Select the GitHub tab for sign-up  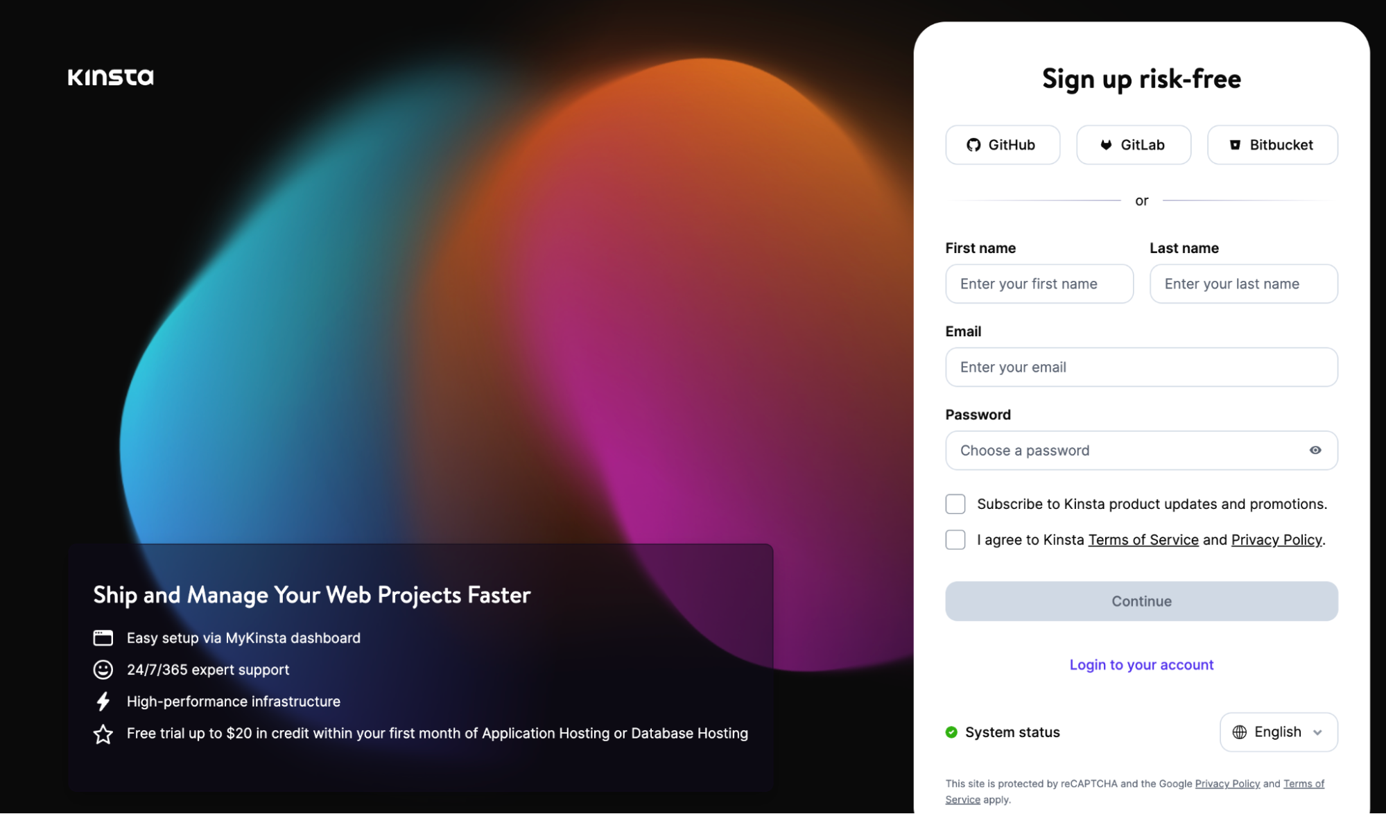point(1001,144)
